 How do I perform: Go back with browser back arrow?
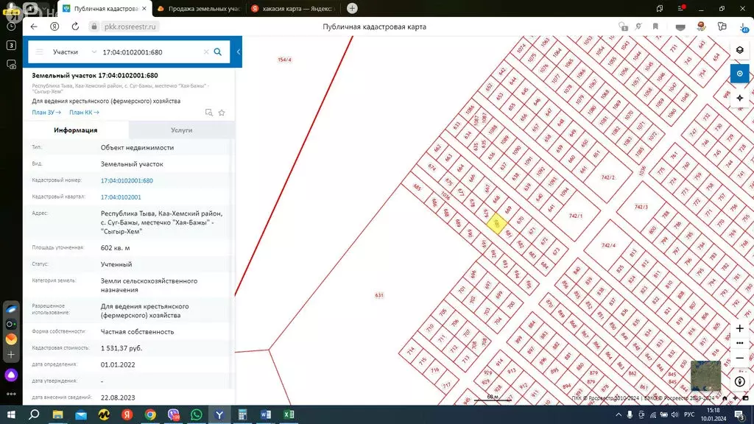[x=34, y=26]
